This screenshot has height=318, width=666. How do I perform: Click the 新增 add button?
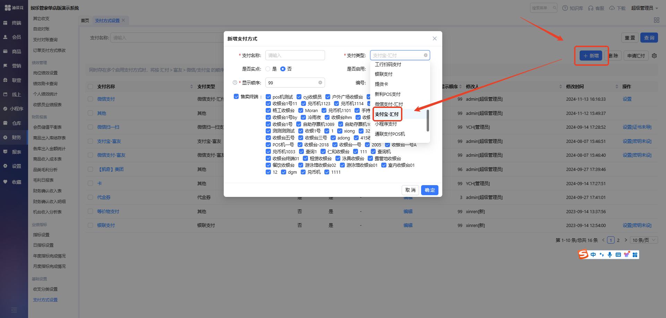tap(591, 56)
